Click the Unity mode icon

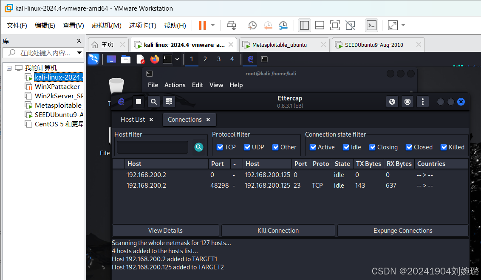pyautogui.click(x=350, y=25)
